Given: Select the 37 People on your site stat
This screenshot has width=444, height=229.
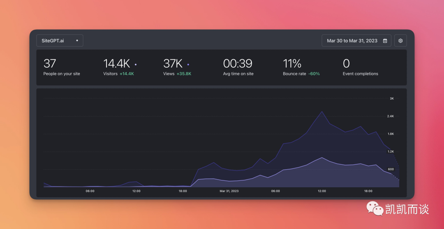Looking at the screenshot, I should 62,67.
